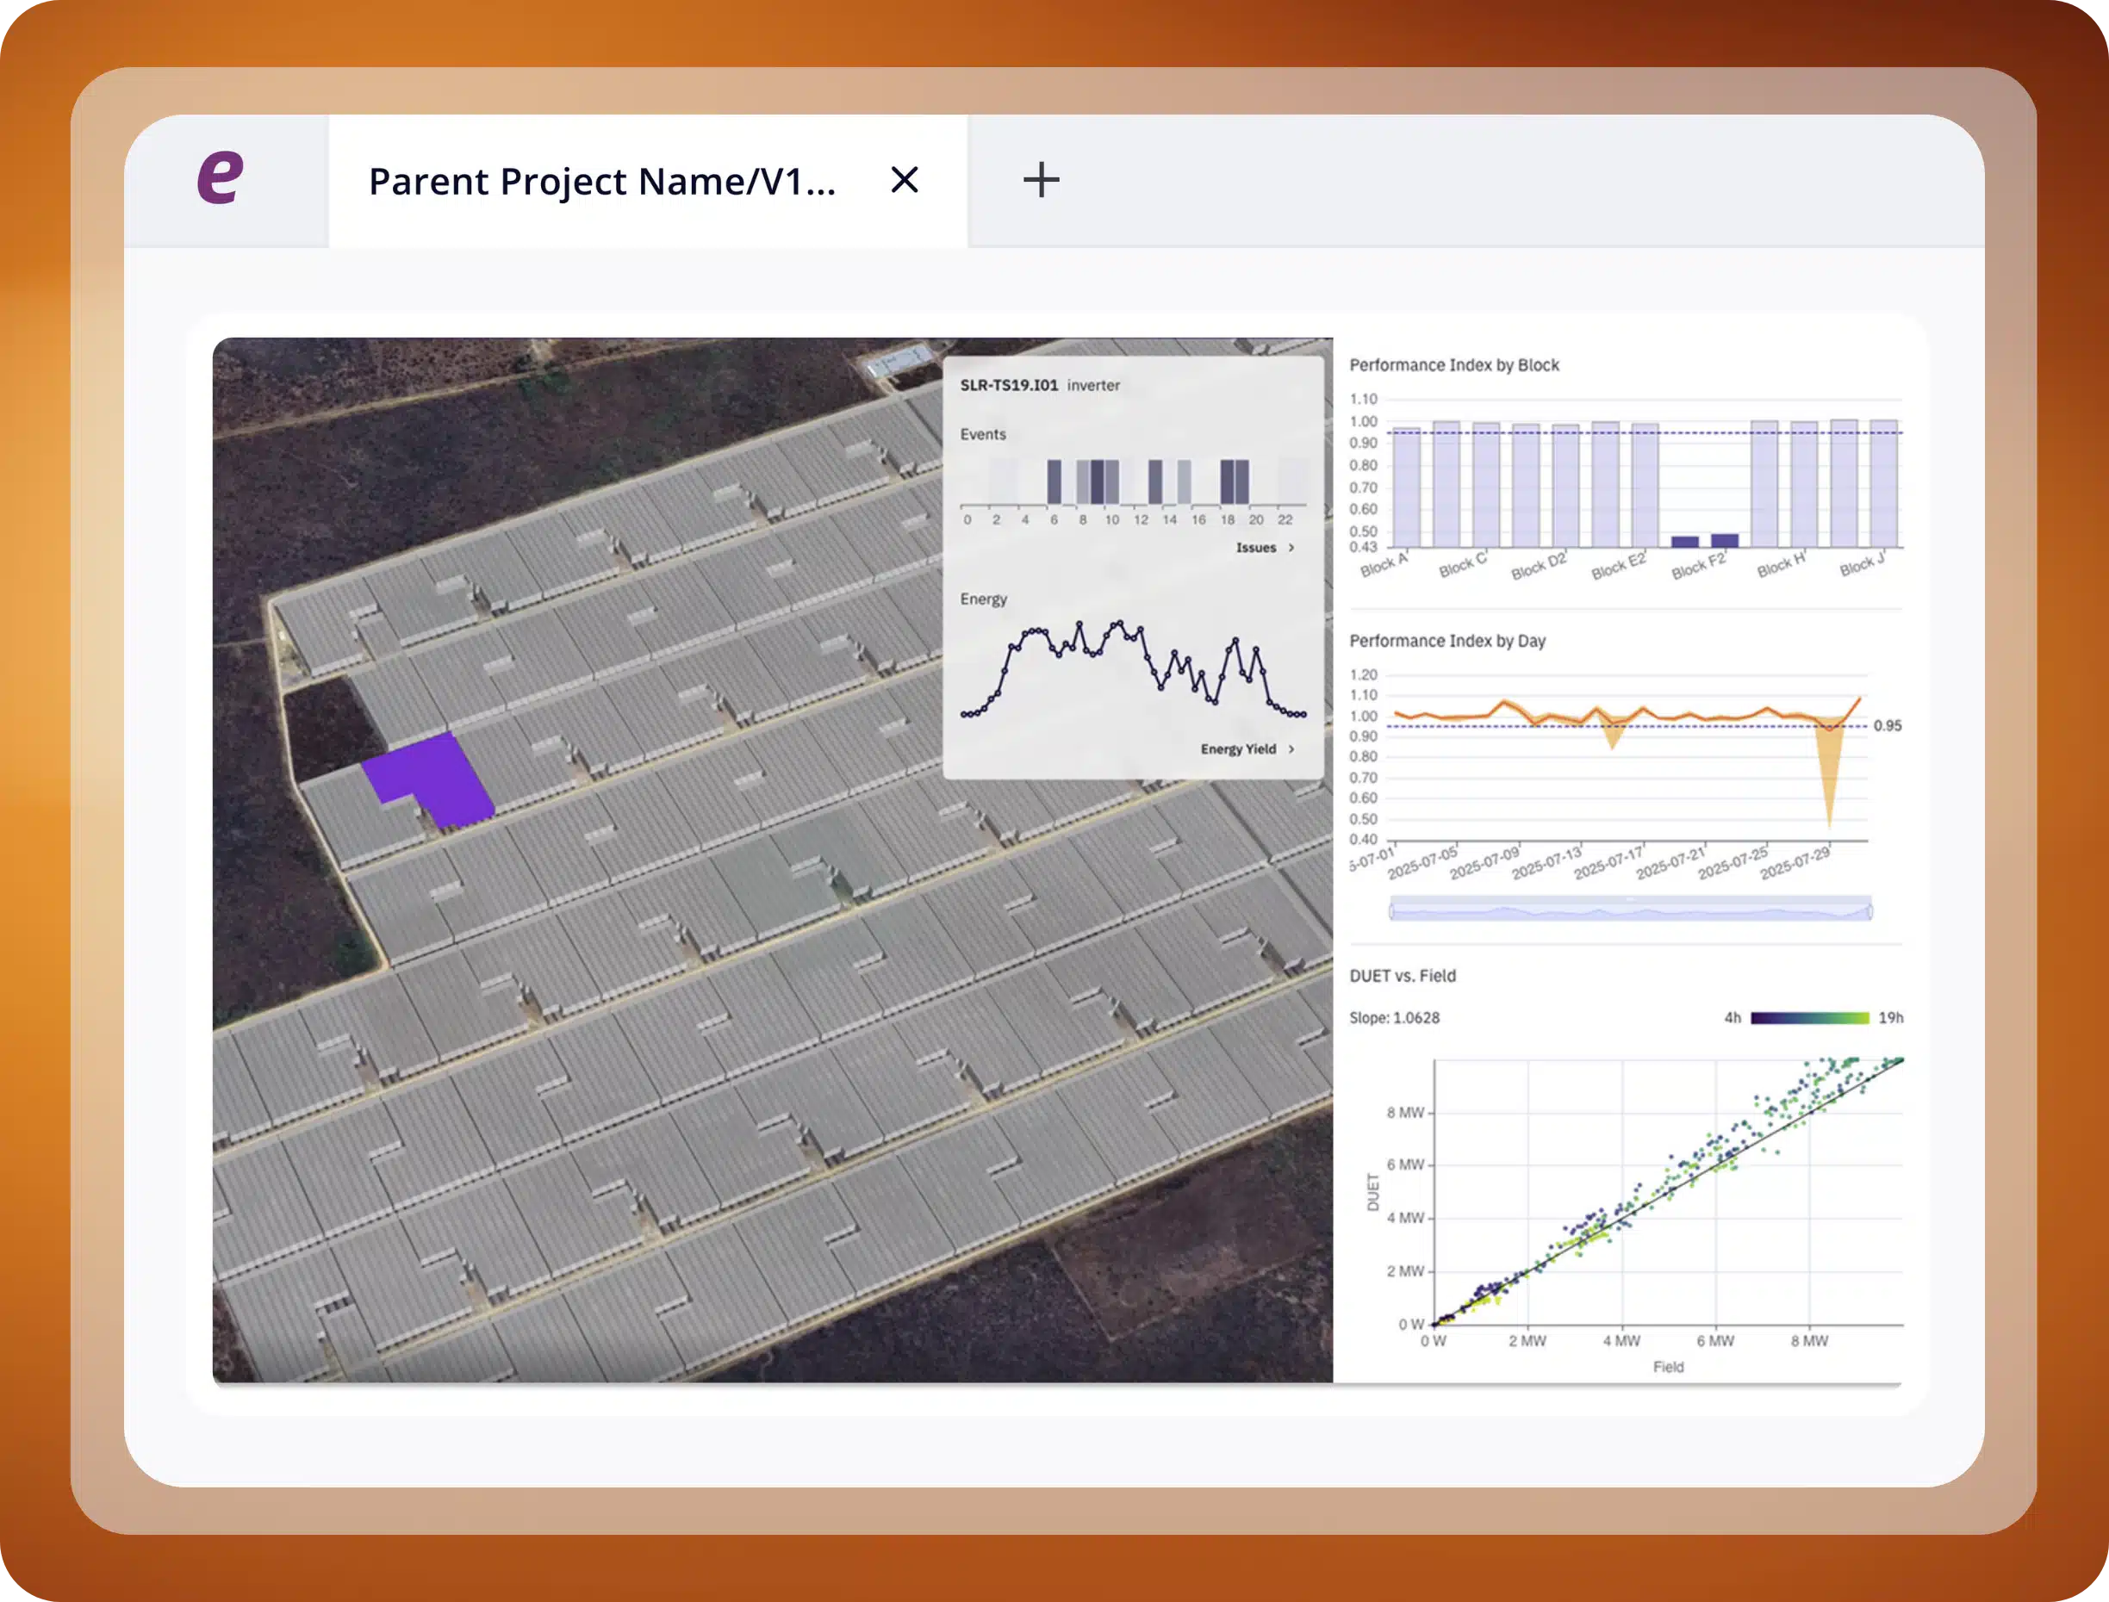
Task: Click the event bar at hour 6
Action: (x=1054, y=481)
